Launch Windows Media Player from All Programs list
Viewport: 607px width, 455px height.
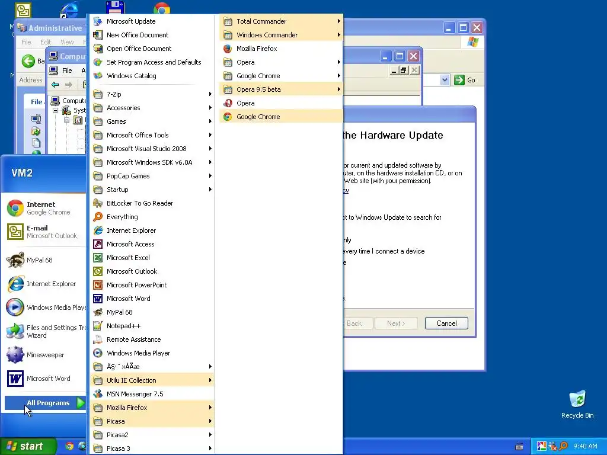(x=152, y=353)
